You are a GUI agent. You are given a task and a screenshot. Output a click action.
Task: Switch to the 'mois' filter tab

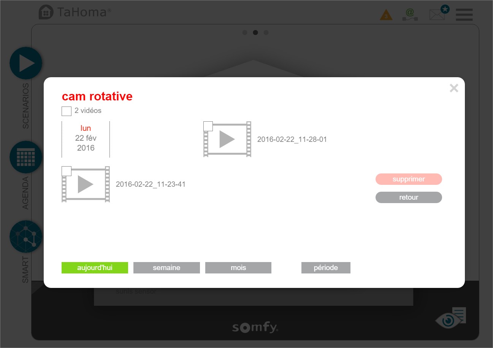pos(238,268)
